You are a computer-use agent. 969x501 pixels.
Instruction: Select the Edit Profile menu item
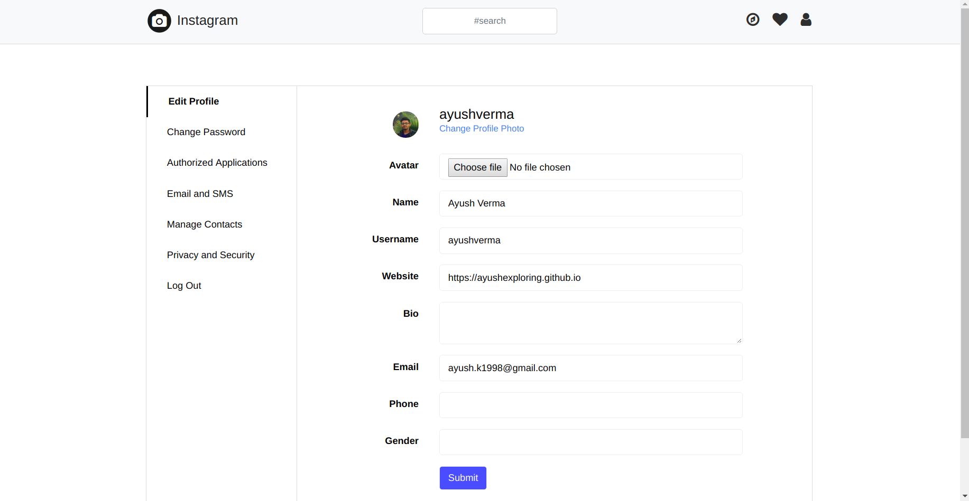pos(193,101)
